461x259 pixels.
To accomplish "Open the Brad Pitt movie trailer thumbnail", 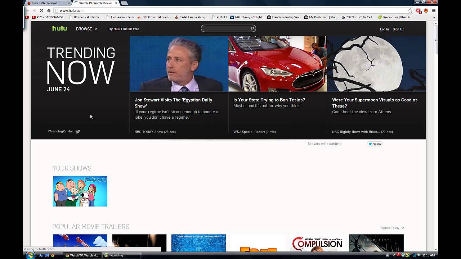I will [x=376, y=243].
